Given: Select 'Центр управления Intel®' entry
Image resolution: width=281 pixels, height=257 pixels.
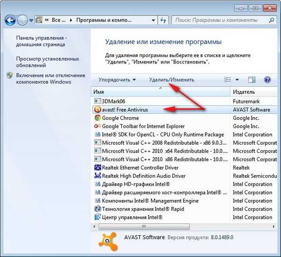Looking at the screenshot, I should coord(132,217).
